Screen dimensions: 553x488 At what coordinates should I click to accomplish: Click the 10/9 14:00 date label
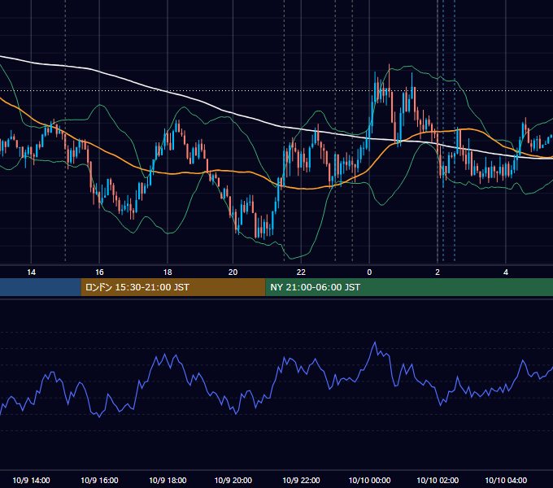click(x=31, y=480)
